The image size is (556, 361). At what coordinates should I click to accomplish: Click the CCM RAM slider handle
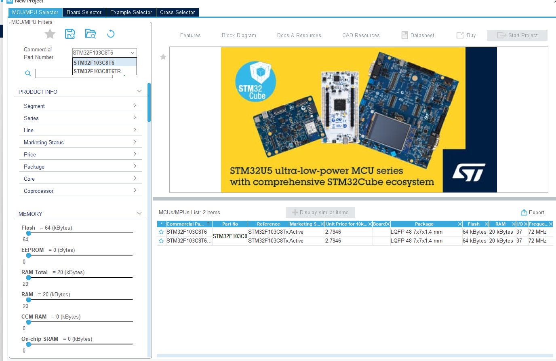tap(29, 322)
